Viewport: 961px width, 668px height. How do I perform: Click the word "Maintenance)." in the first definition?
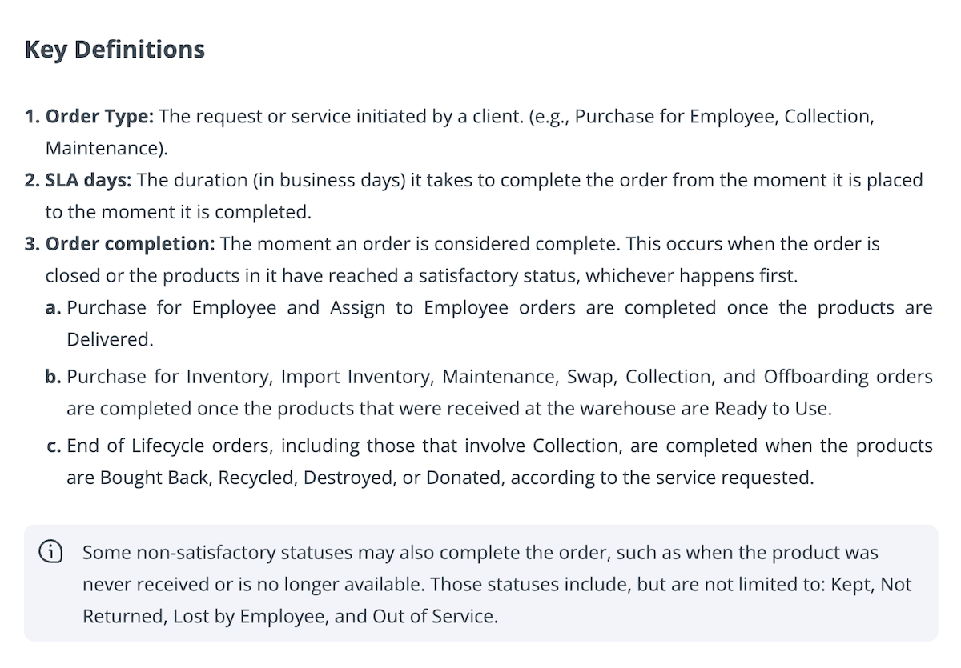[x=107, y=148]
